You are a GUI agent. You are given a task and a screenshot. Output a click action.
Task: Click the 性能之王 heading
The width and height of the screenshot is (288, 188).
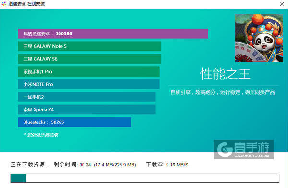point(225,74)
